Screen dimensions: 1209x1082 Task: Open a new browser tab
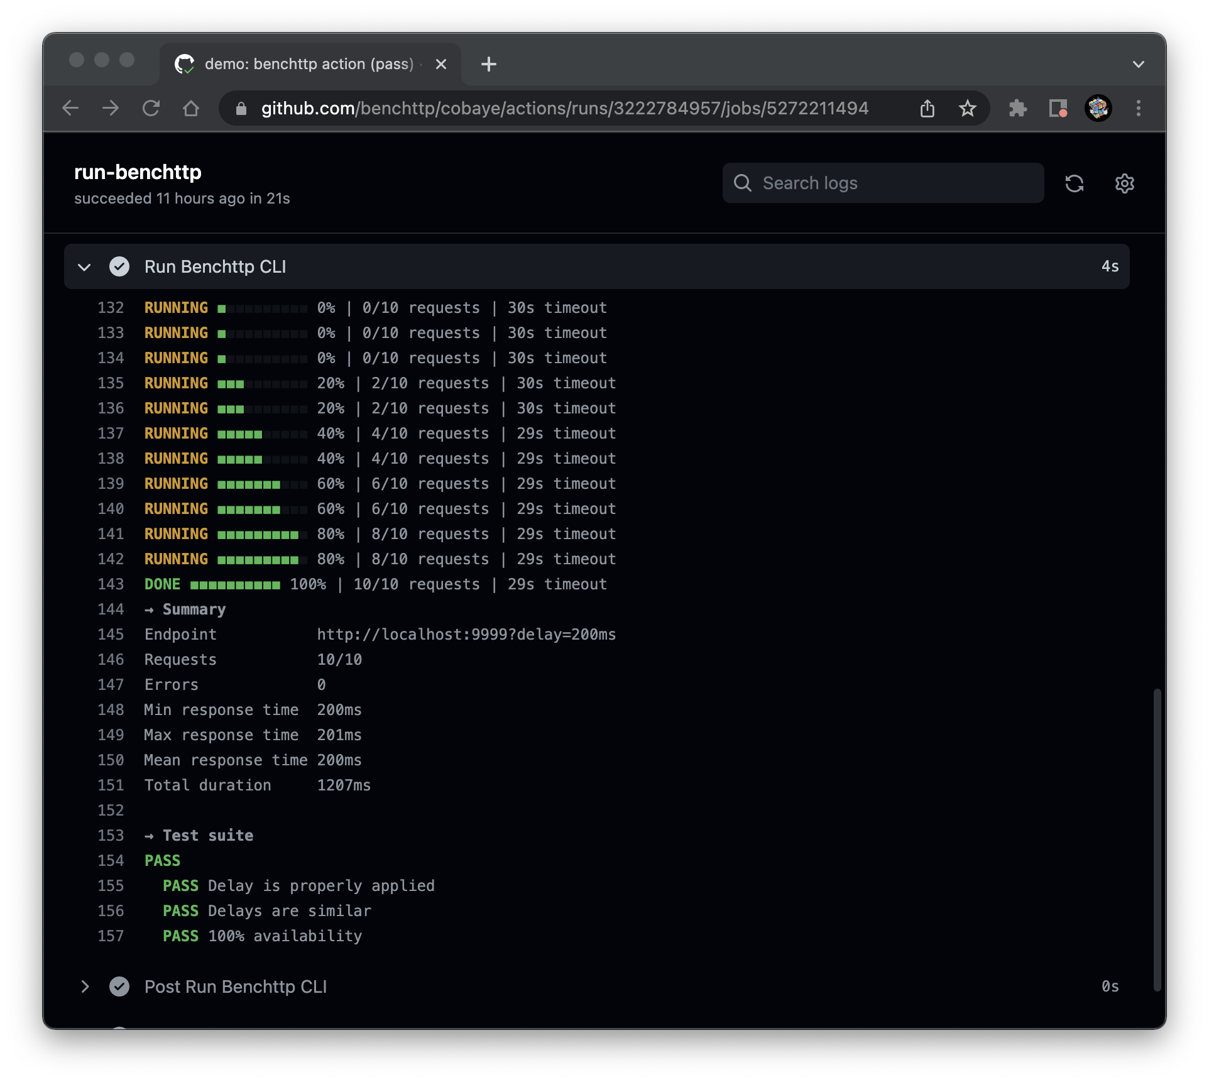coord(488,64)
